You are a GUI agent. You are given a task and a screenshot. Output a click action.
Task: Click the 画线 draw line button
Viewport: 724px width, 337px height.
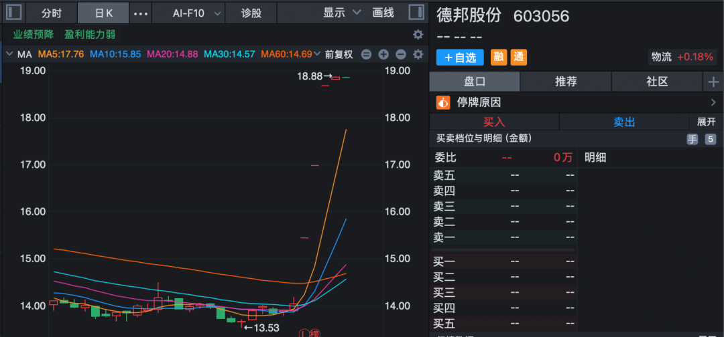point(383,13)
